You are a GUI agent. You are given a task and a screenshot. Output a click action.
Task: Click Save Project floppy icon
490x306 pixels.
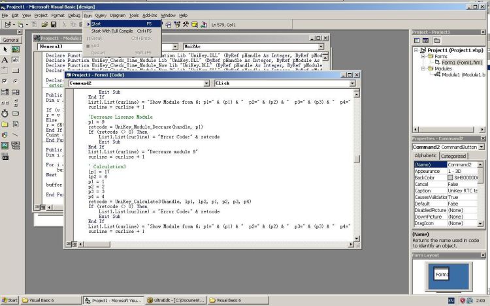(54, 24)
